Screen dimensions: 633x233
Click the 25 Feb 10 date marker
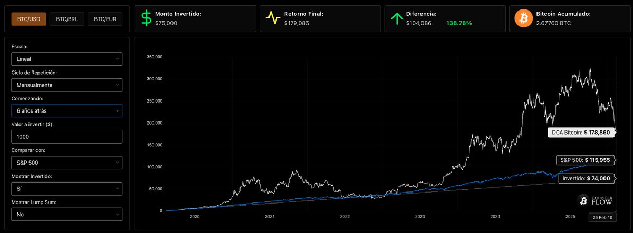(602, 217)
